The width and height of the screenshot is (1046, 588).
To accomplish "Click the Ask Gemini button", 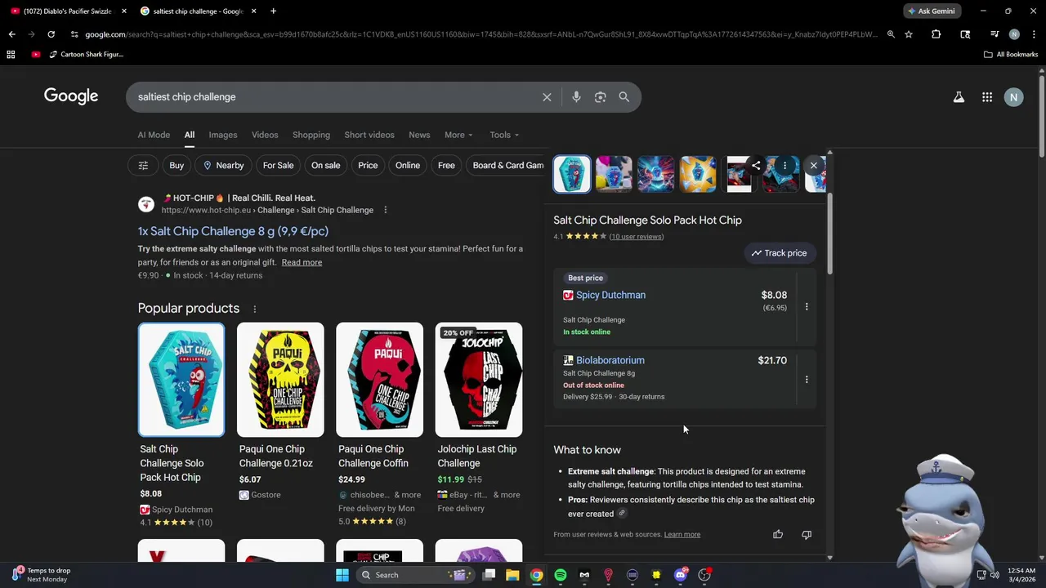I will (x=932, y=11).
